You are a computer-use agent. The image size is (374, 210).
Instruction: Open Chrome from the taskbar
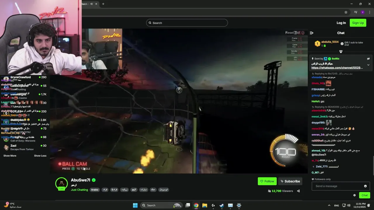pos(196,205)
